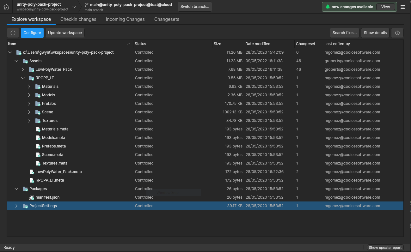Open the Changesets tab
Screen dimensions: 411x252
pos(167,19)
